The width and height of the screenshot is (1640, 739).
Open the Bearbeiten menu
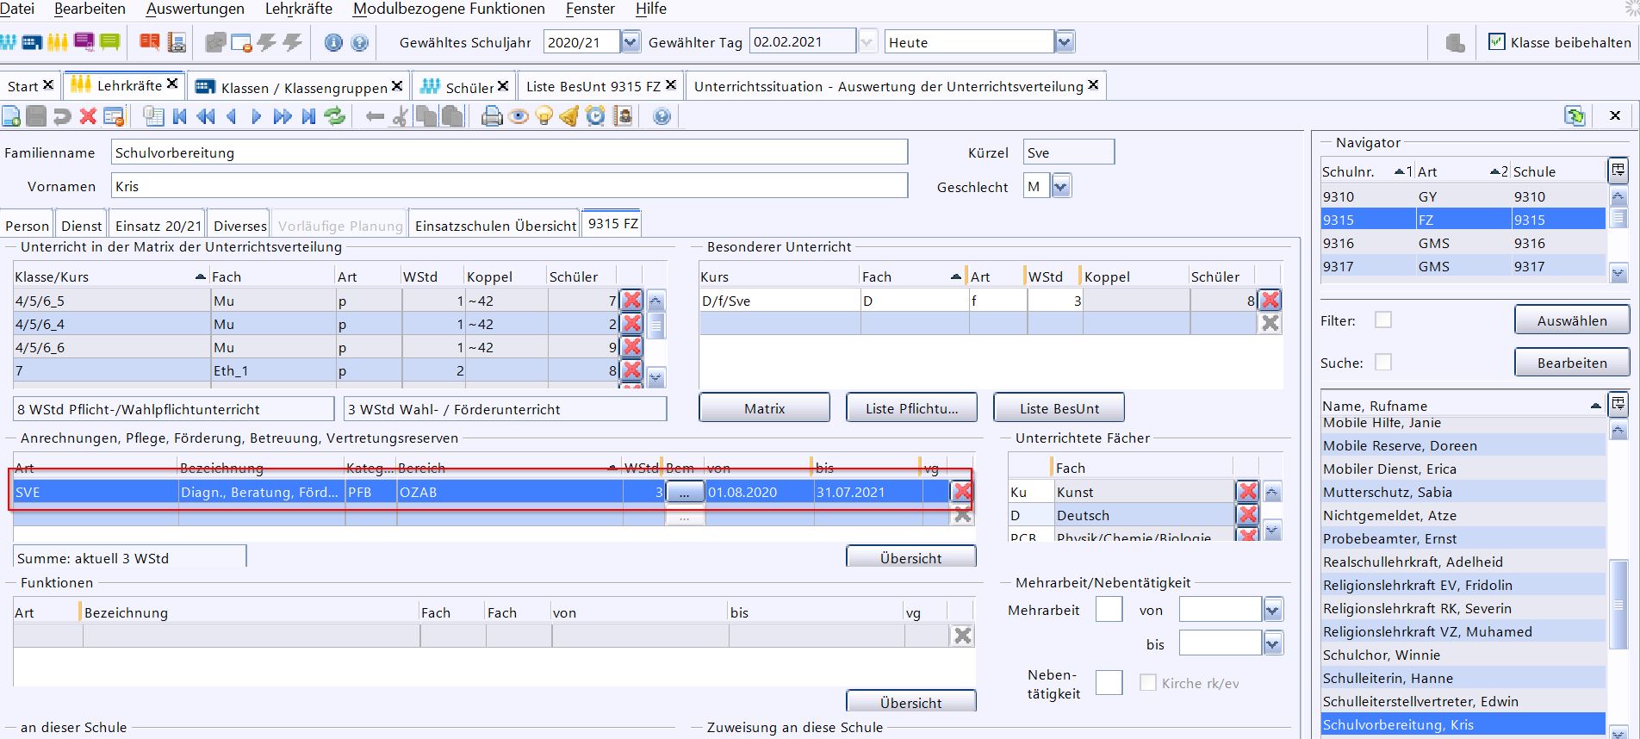click(x=90, y=9)
